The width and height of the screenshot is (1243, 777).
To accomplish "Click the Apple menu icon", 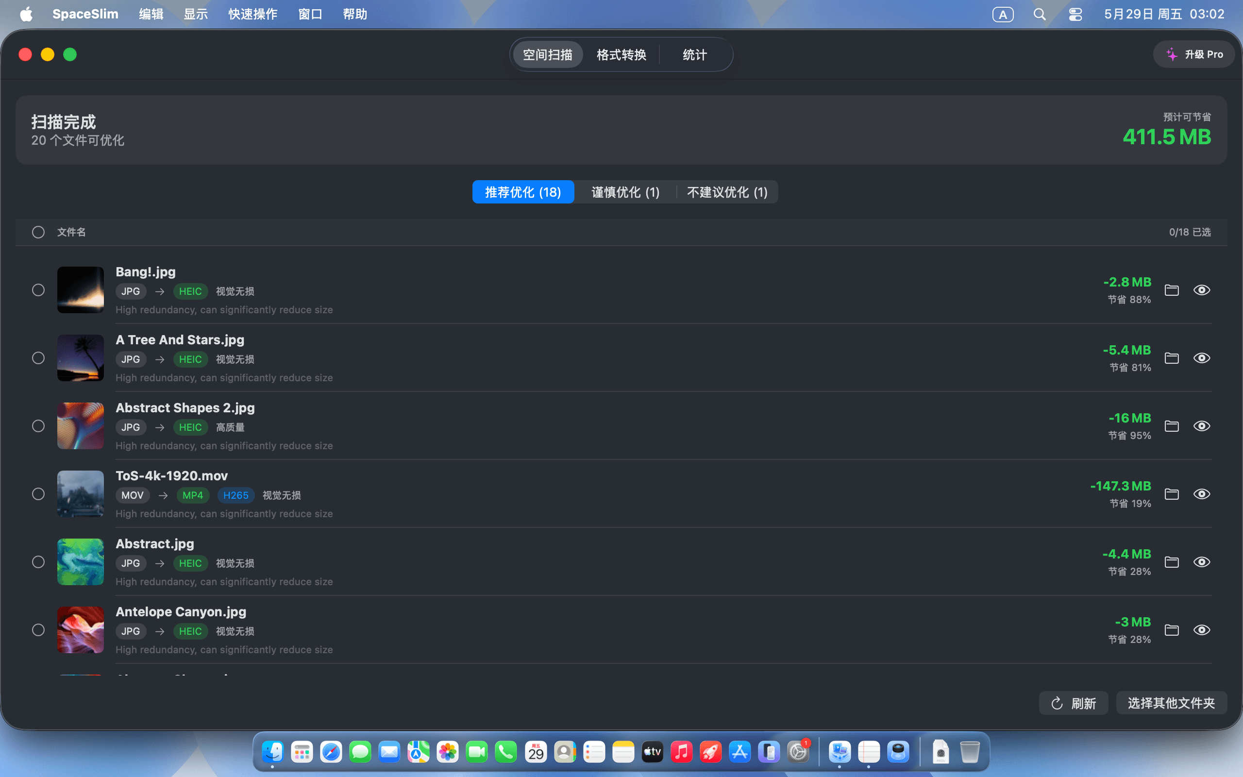I will [26, 14].
